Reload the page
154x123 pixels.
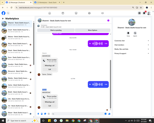click(x=11, y=7)
